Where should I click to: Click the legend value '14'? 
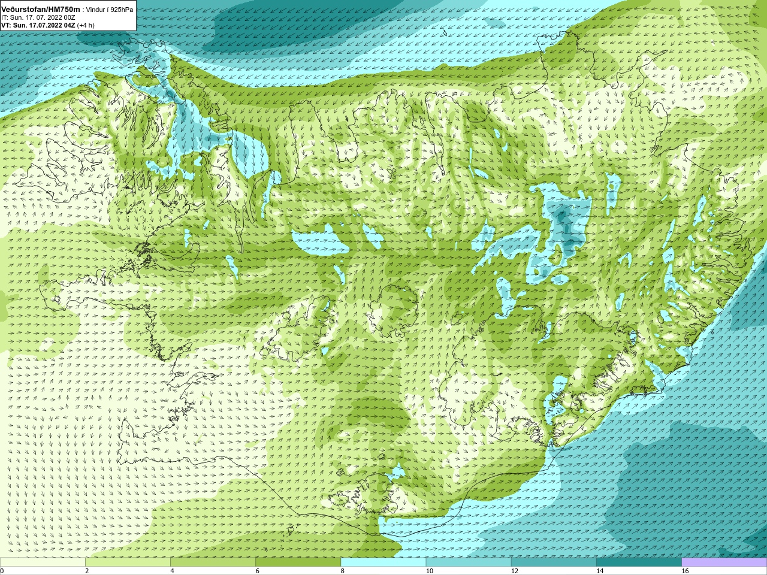tap(600, 571)
